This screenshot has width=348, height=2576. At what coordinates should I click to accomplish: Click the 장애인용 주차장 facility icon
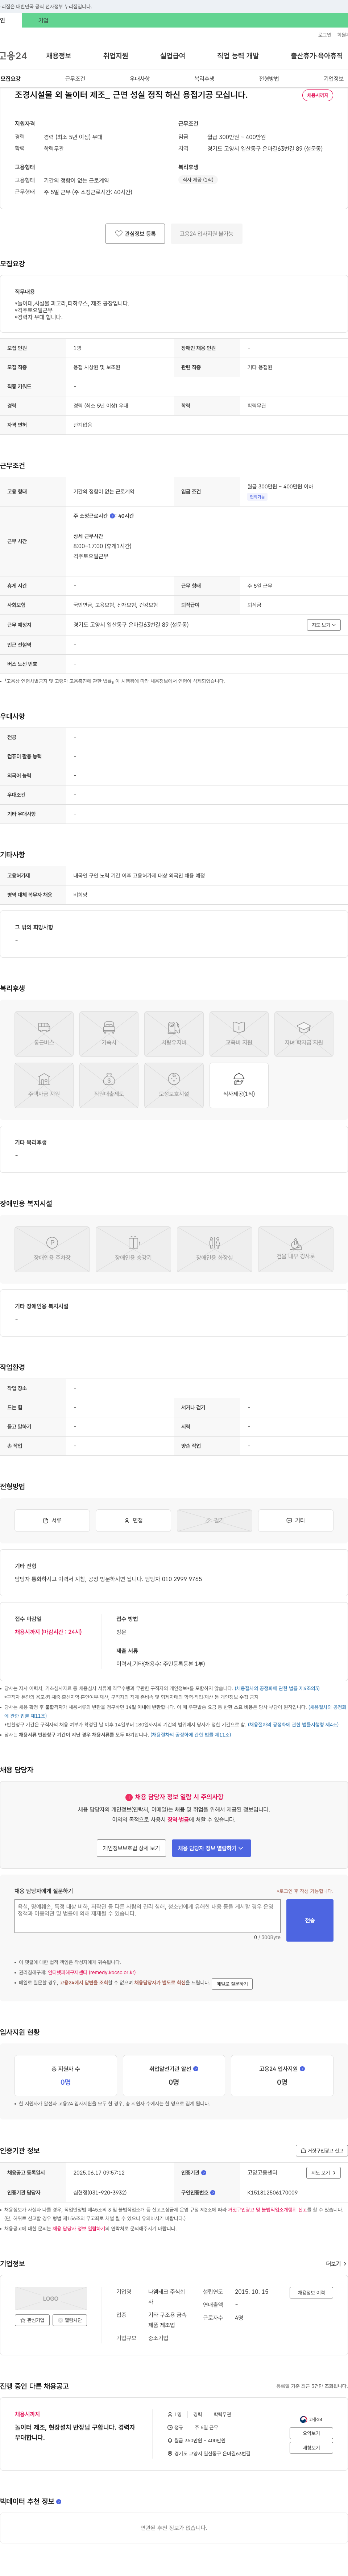coord(52,1249)
